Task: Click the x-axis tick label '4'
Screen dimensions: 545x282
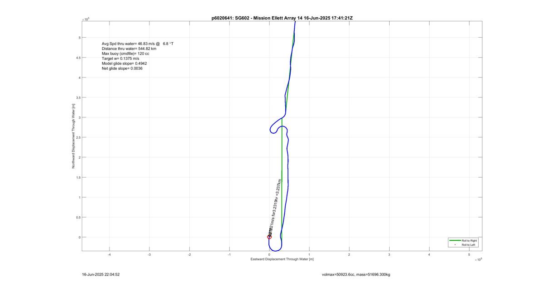Action: pos(429,255)
